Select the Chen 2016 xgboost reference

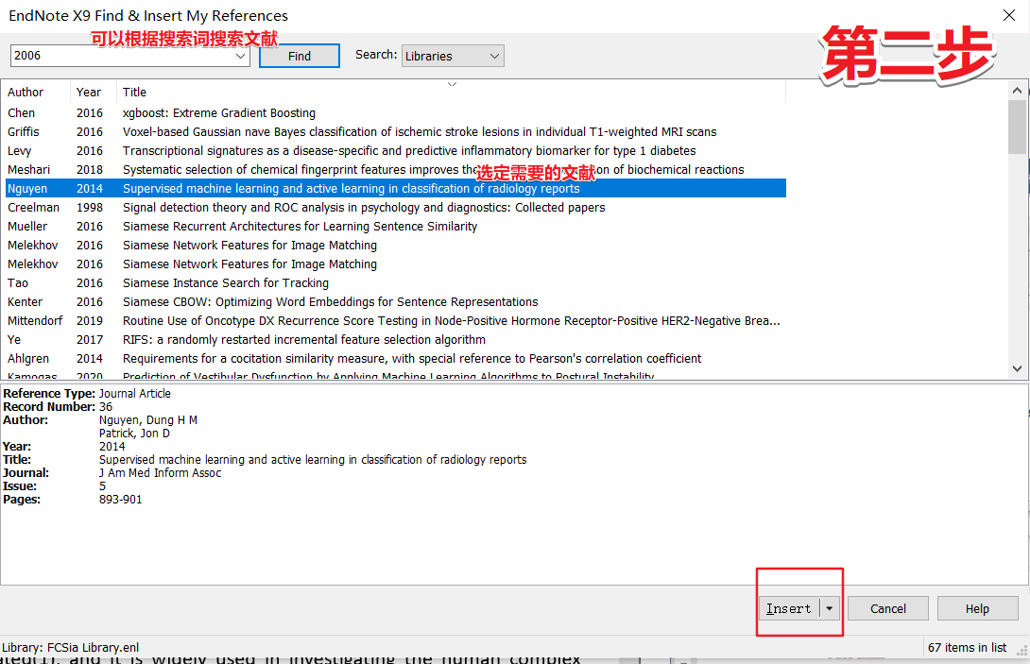pos(394,113)
